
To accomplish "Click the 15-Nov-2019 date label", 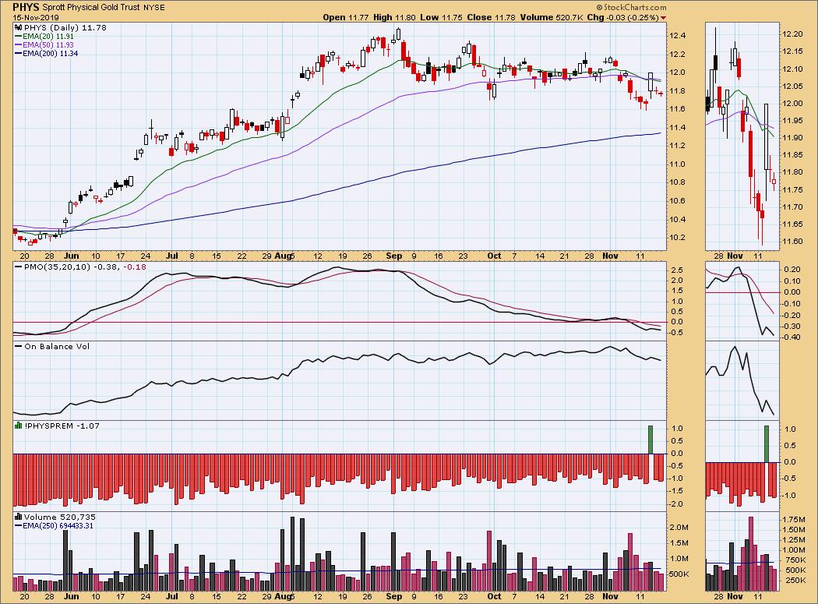I will [x=36, y=17].
